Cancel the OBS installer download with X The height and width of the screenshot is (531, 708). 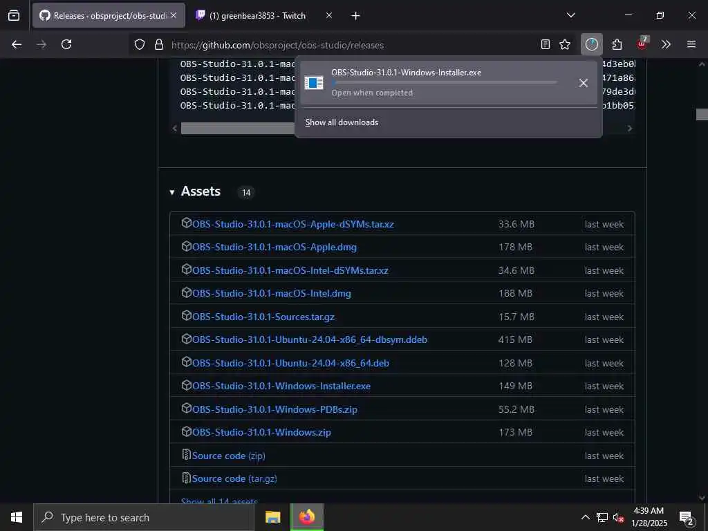[x=584, y=83]
